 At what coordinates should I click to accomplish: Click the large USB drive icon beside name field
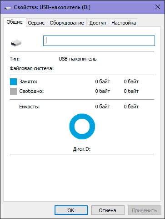click(16, 43)
